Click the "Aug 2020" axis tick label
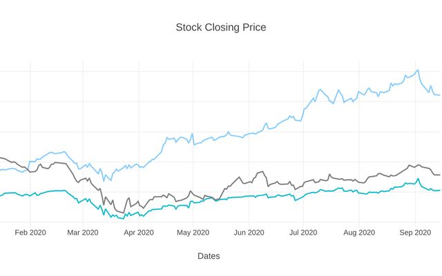Image resolution: width=442 pixels, height=276 pixels. tap(358, 233)
